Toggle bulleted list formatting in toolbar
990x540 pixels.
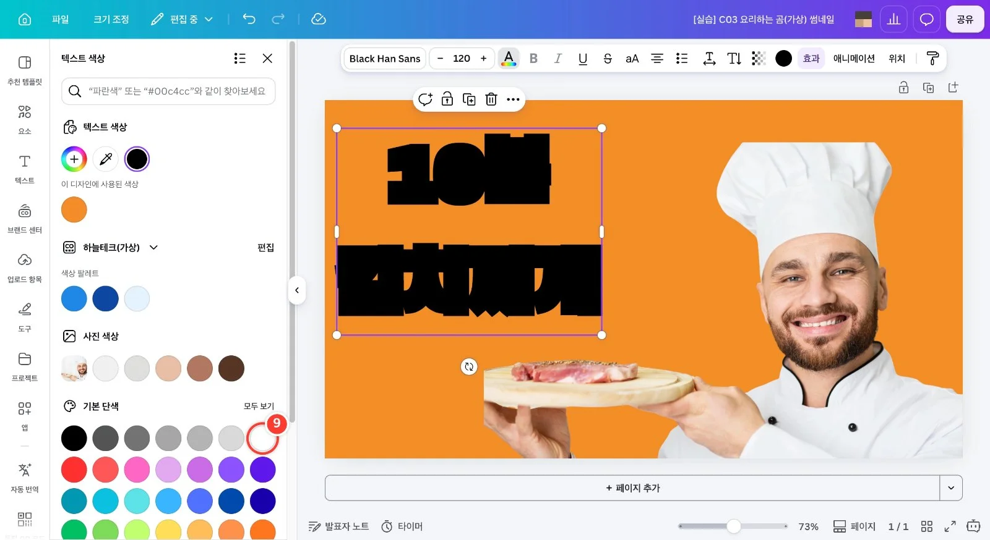click(682, 58)
